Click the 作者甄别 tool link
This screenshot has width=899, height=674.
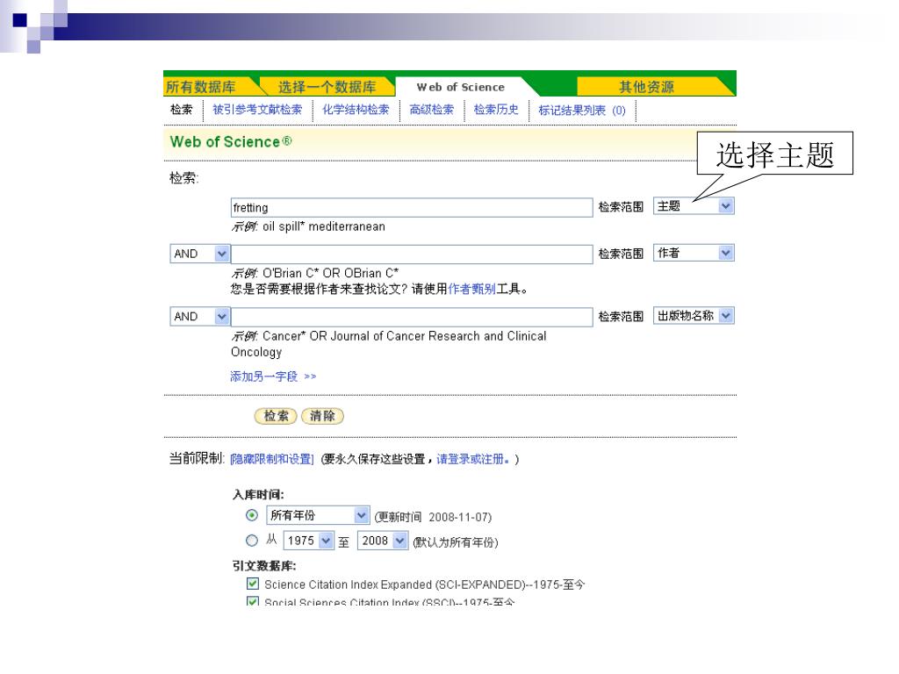471,289
